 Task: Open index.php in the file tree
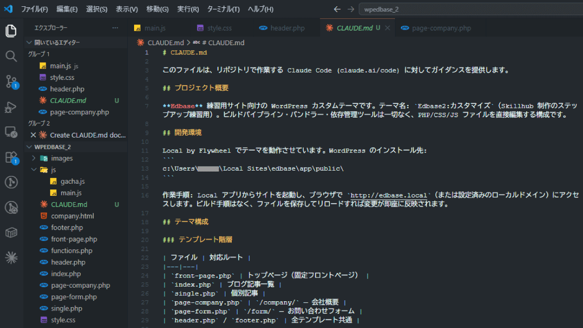coord(76,274)
